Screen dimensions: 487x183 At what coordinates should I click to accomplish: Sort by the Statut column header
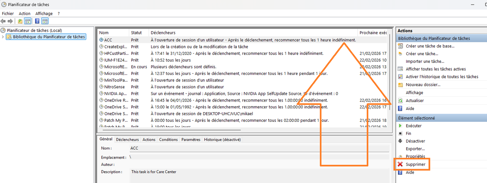pos(139,33)
